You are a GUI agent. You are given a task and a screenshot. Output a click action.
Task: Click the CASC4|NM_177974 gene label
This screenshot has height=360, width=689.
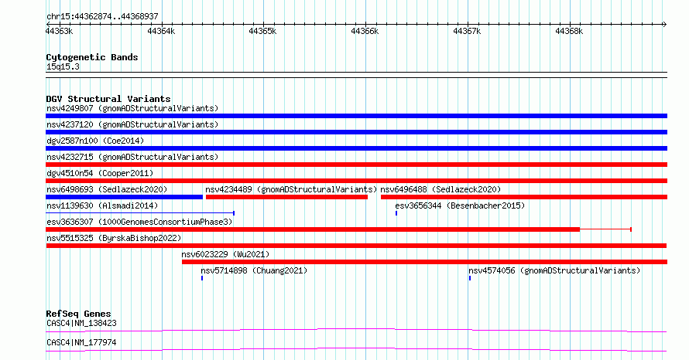82,342
